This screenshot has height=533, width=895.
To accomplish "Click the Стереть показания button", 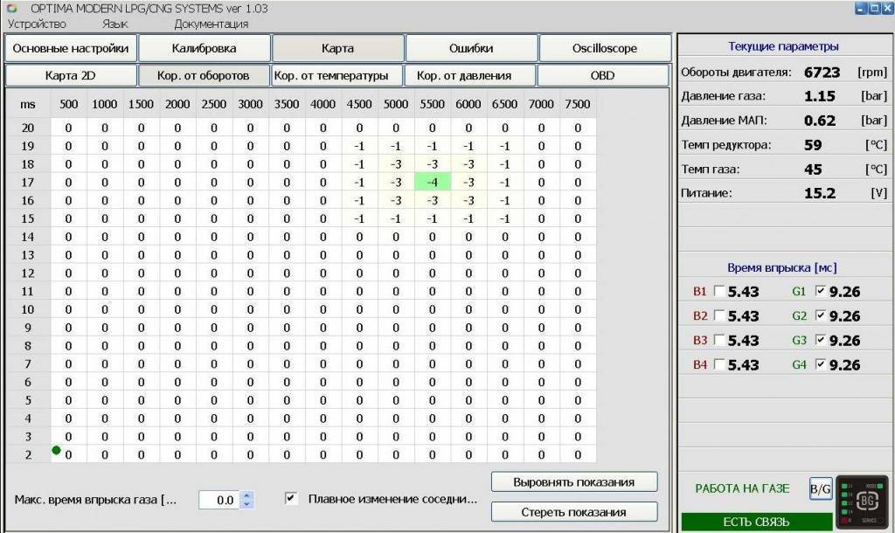I will tap(574, 511).
